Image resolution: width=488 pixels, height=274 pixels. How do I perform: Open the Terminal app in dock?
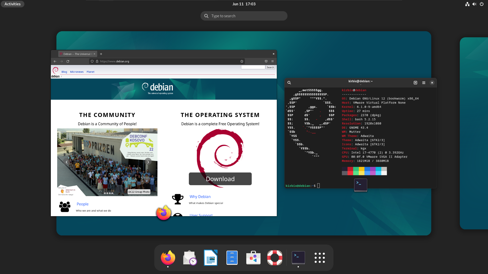(x=298, y=257)
